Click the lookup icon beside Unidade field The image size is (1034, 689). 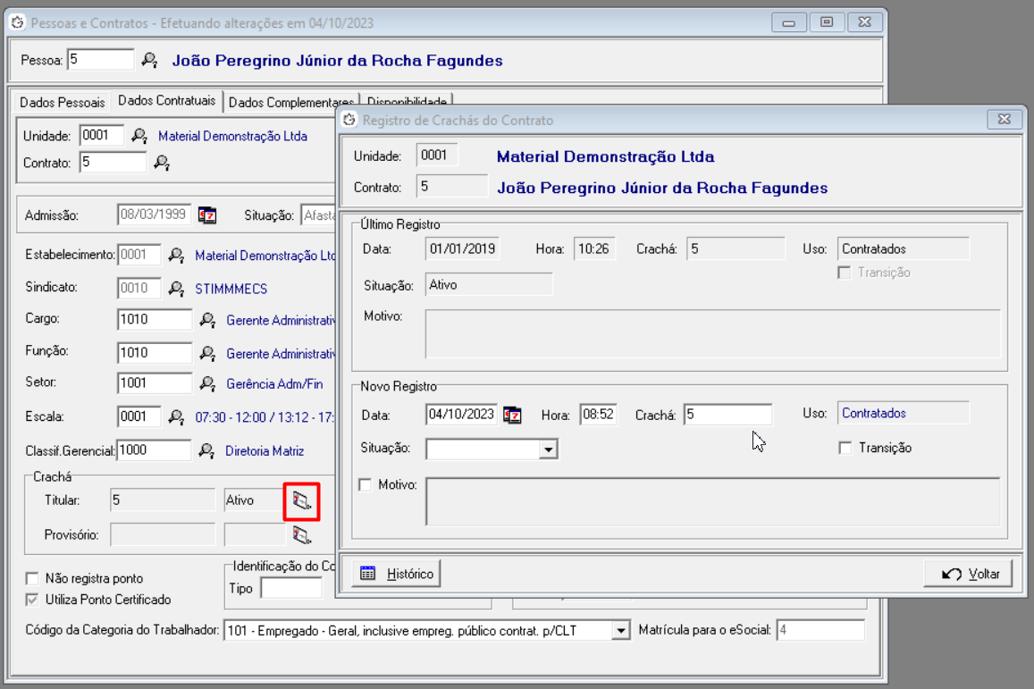click(x=139, y=136)
